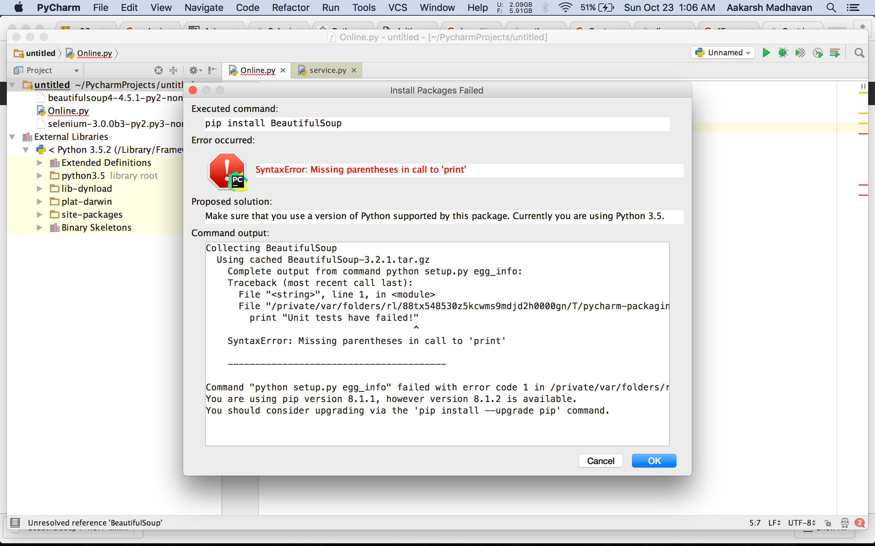The image size is (875, 546).
Task: Switch to the Online.py editor tab
Action: tap(257, 70)
